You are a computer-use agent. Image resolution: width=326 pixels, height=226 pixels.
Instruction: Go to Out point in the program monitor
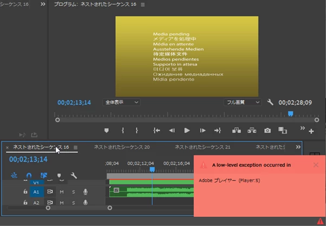(218, 131)
